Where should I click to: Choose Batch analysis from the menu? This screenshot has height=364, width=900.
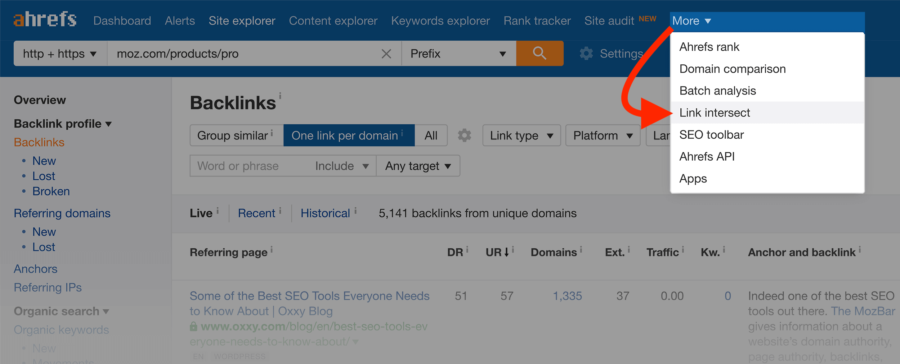[767, 91]
